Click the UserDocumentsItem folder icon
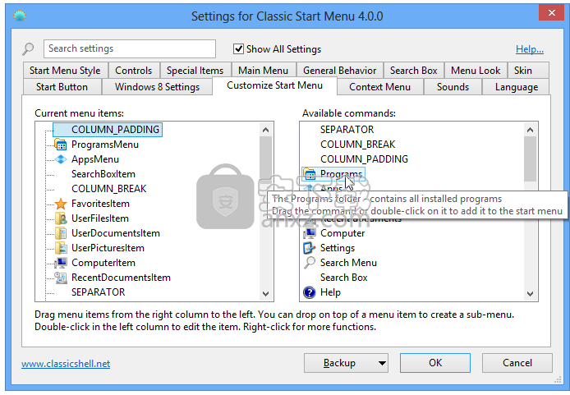 click(x=61, y=233)
